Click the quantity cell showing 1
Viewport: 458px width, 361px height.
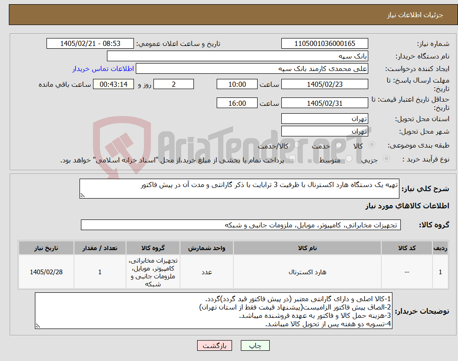[100, 272]
